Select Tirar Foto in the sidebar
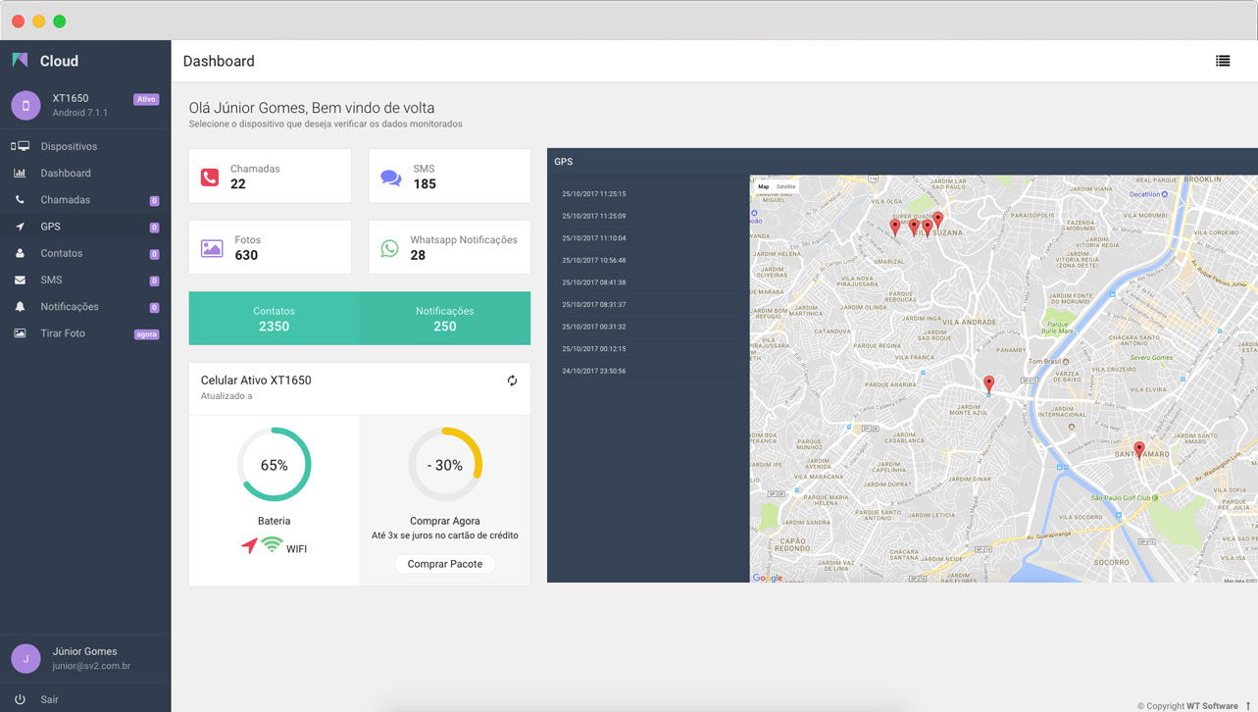This screenshot has height=712, width=1258. point(63,333)
